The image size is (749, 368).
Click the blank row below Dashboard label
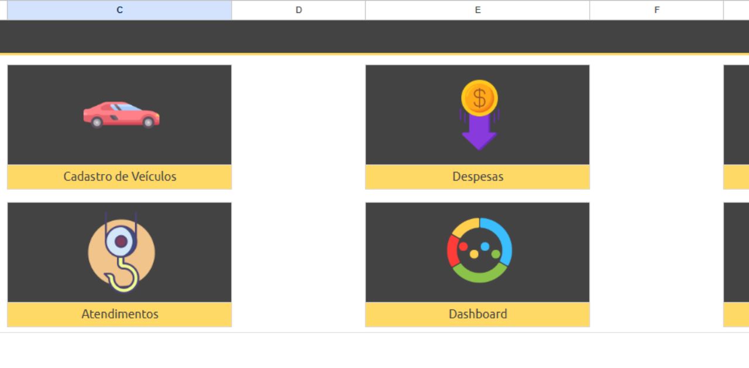477,349
